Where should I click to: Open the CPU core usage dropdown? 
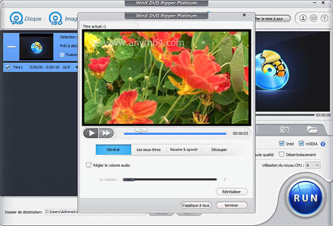tap(313, 165)
